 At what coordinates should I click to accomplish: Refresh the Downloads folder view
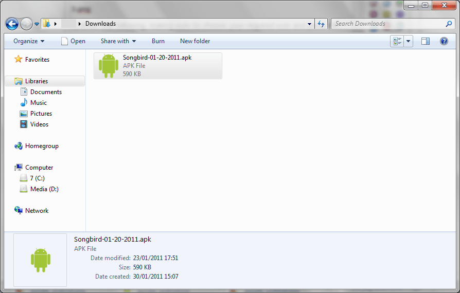(321, 24)
